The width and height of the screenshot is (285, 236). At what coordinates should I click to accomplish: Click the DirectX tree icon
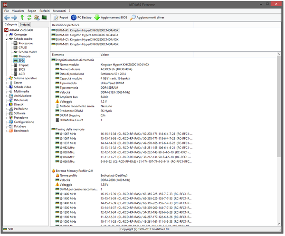coord(11,104)
